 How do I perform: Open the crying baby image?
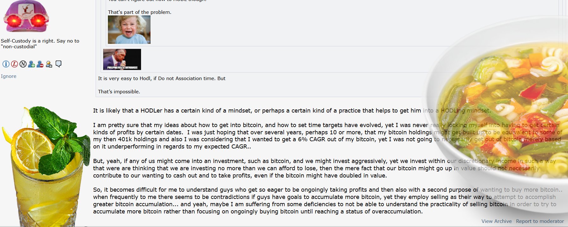click(129, 30)
